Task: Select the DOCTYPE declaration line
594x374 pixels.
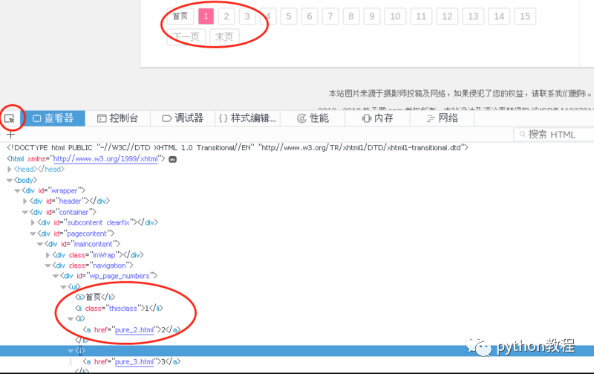Action: pyautogui.click(x=238, y=147)
